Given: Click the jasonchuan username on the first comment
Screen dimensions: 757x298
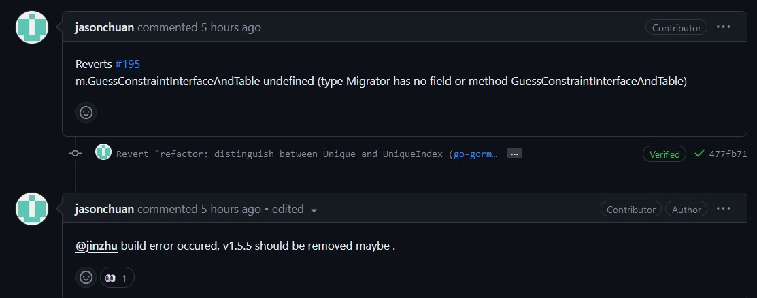Looking at the screenshot, I should 105,27.
